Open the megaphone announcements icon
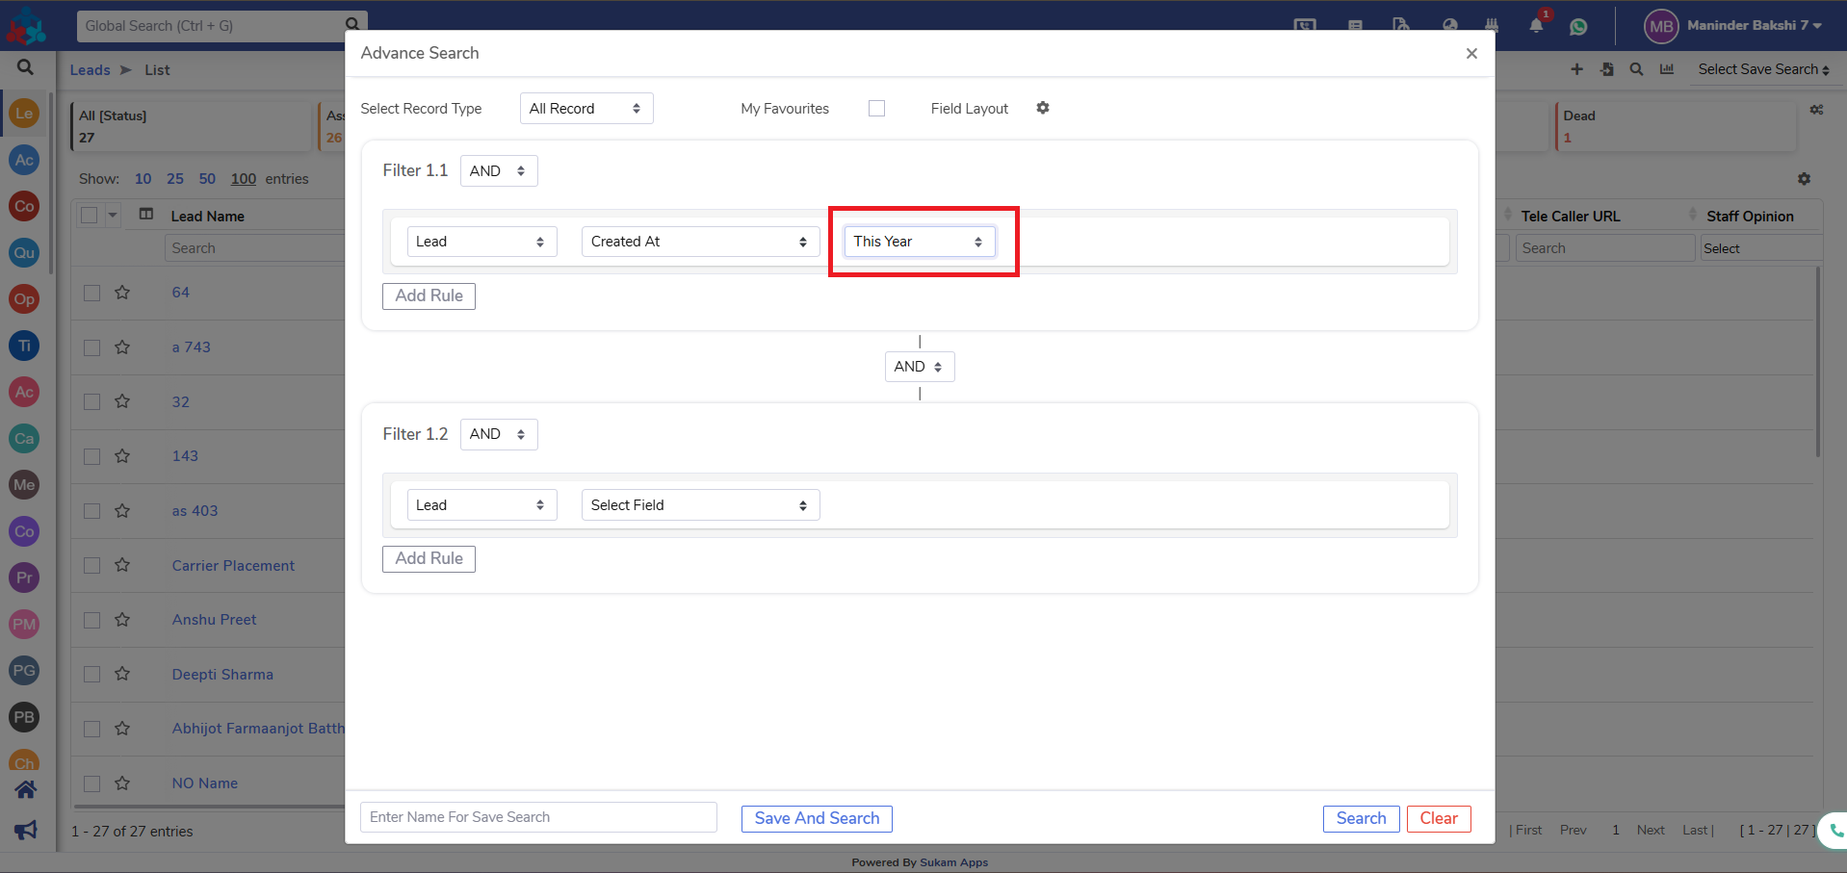Viewport: 1847px width, 873px height. tap(25, 830)
